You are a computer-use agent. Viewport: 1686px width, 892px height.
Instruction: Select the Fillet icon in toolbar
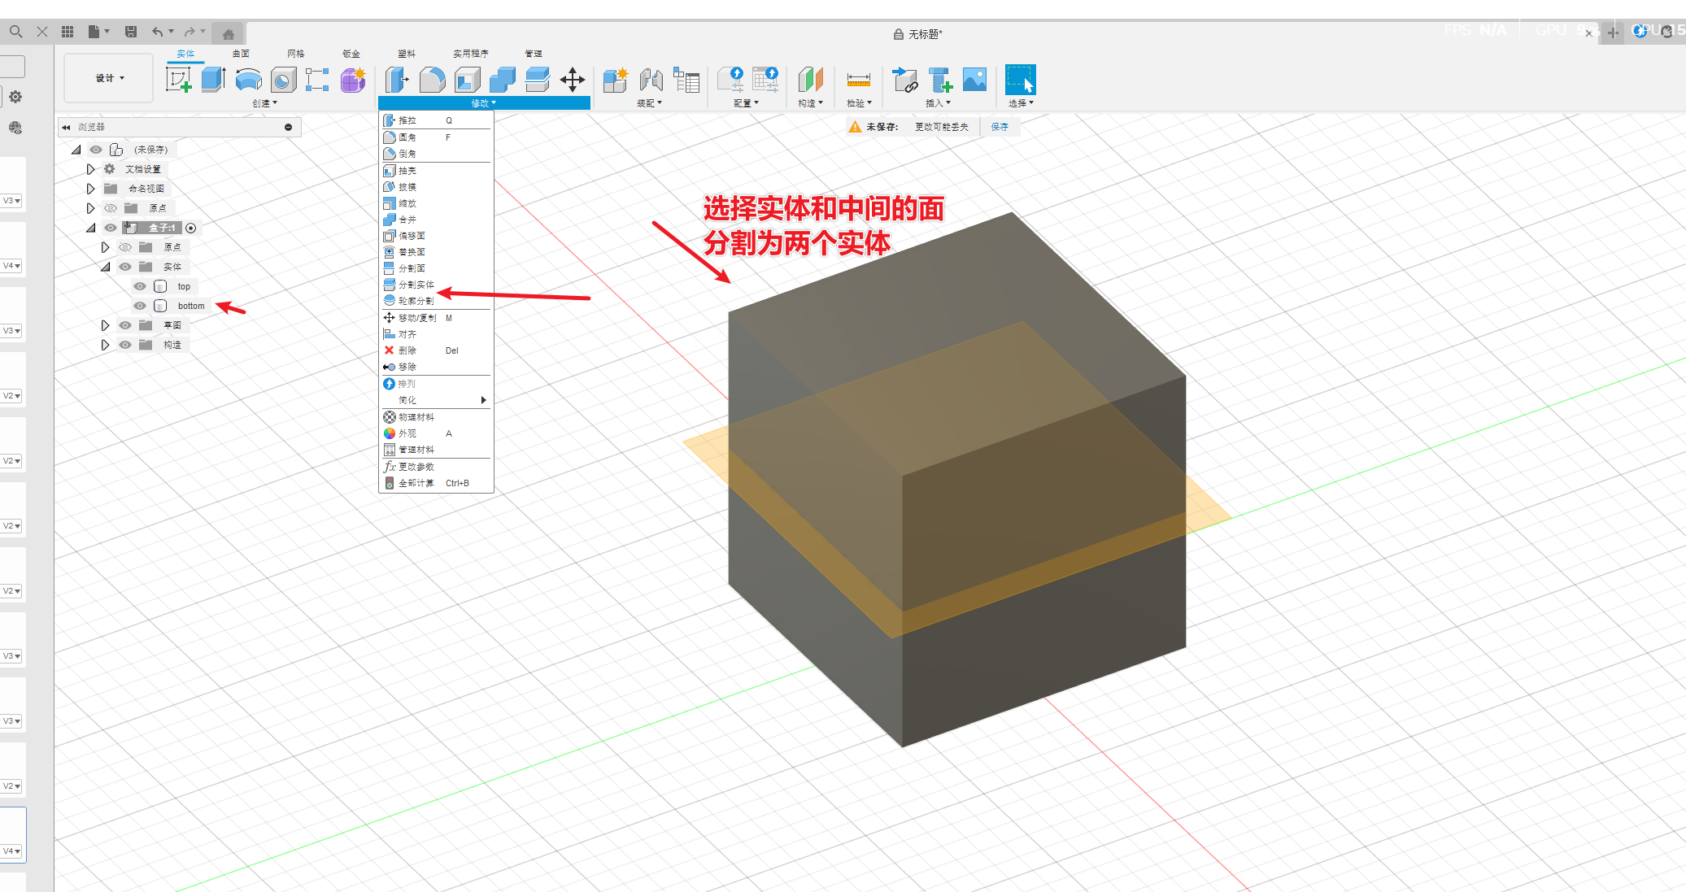click(432, 80)
